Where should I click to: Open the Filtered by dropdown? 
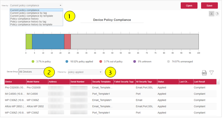coord(85,72)
